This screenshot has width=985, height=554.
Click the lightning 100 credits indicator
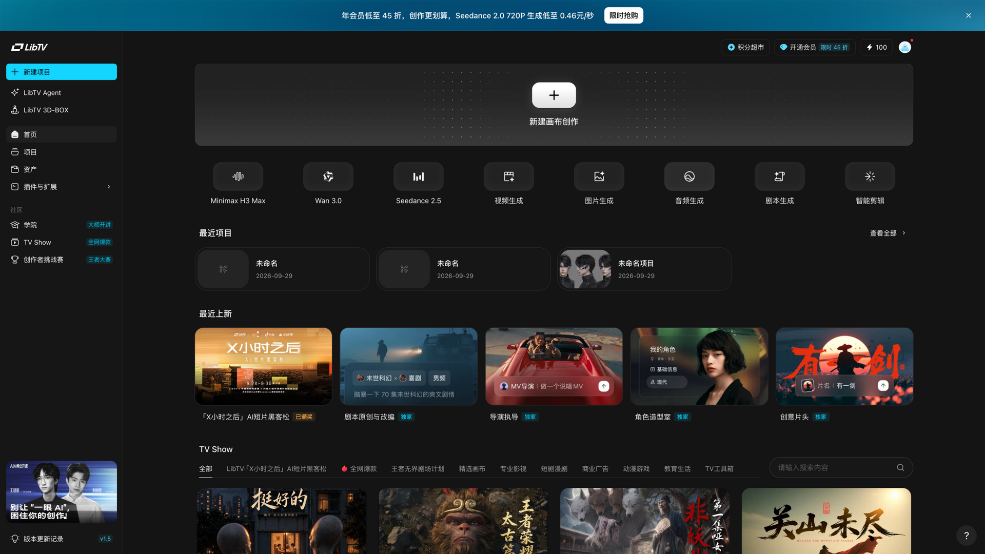(x=877, y=47)
